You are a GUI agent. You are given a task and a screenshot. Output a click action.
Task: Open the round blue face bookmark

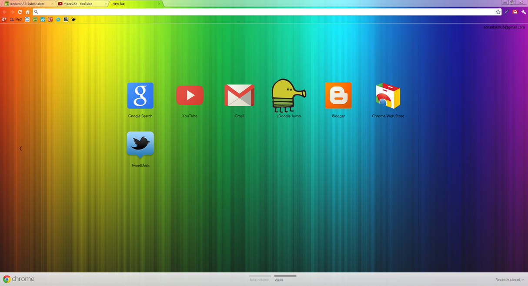(27, 19)
